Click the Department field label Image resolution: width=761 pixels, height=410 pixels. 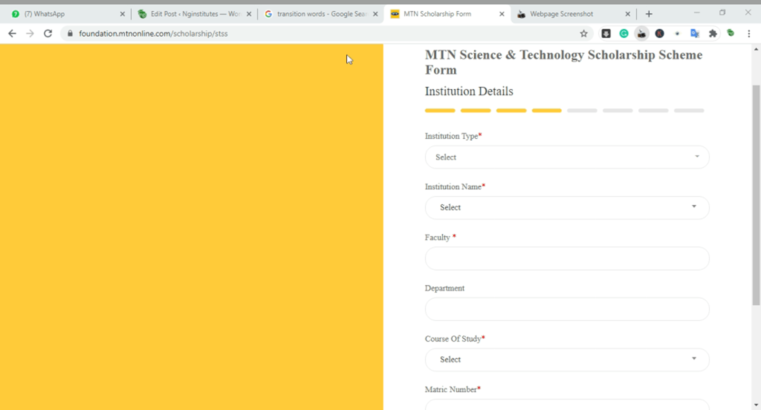point(445,288)
